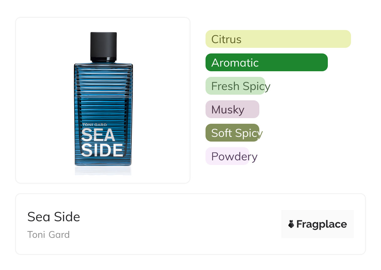The height and width of the screenshot is (270, 381).
Task: Click empty space between Sea Side title and Fragplace logo
Action: (x=181, y=224)
